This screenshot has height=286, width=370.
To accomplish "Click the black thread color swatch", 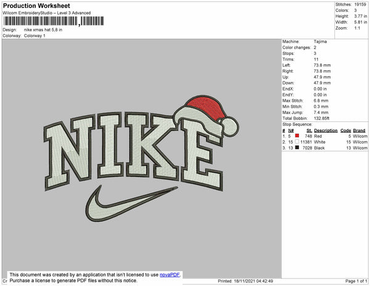I will (297, 147).
